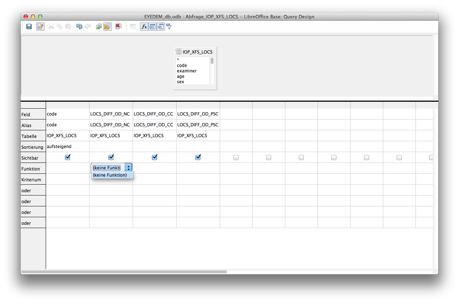The image size is (459, 303).
Task: Click the Add Tables icon
Action: [x=133, y=26]
